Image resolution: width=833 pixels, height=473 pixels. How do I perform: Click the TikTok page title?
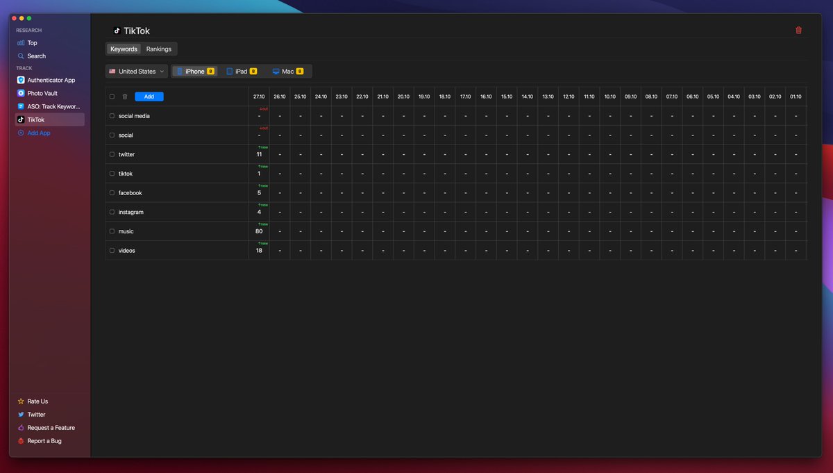(x=137, y=31)
